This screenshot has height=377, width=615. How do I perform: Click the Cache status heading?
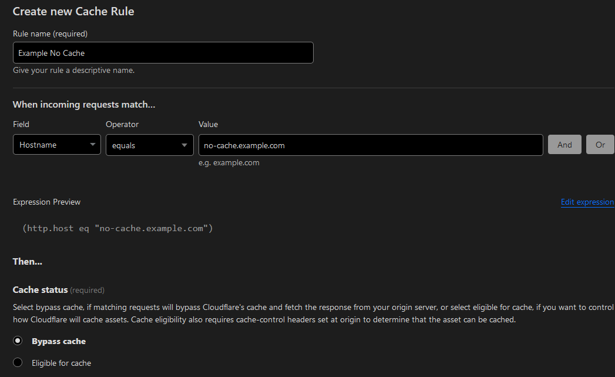point(40,290)
